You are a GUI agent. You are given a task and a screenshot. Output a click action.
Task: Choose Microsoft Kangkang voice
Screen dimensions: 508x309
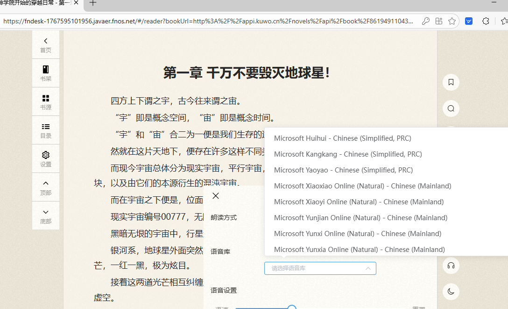click(x=386, y=154)
